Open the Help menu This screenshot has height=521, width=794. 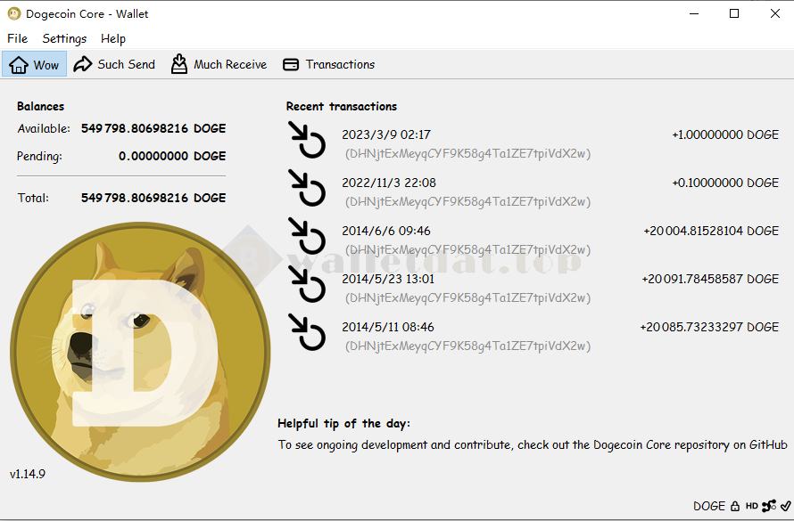[x=113, y=38]
